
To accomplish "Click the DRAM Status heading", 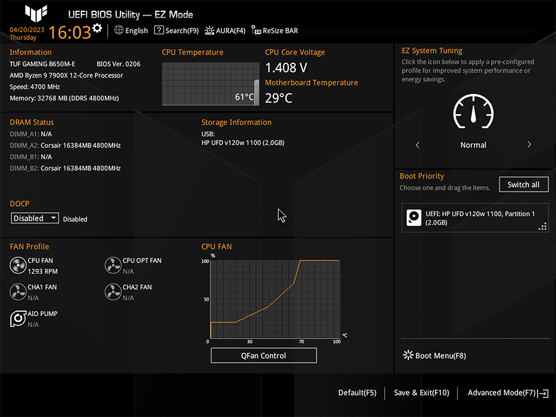I will tap(32, 122).
